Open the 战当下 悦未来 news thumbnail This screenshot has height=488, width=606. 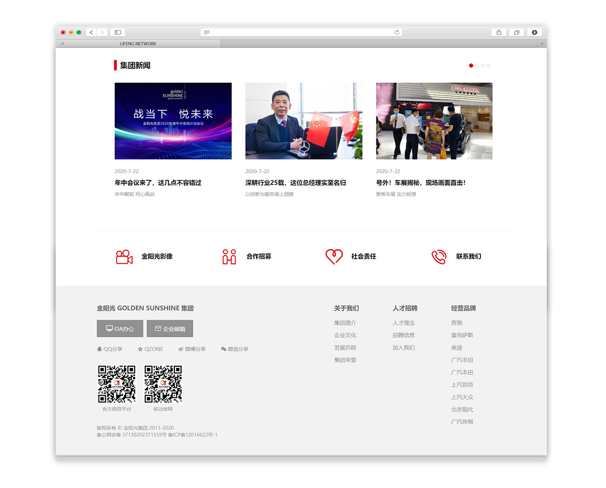click(173, 121)
